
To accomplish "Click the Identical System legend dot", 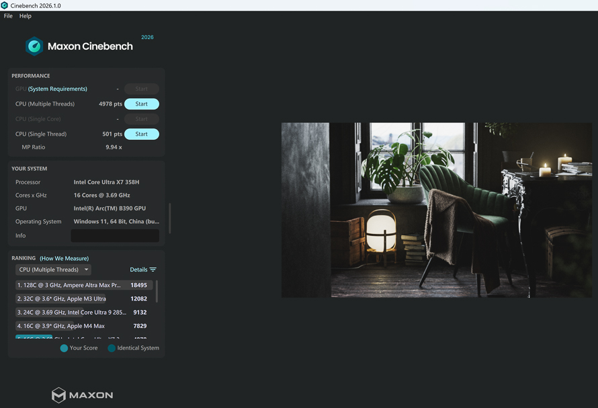I will [x=112, y=348].
